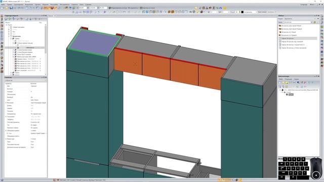Click the green icon in the structure panel toolbar

pos(10,19)
